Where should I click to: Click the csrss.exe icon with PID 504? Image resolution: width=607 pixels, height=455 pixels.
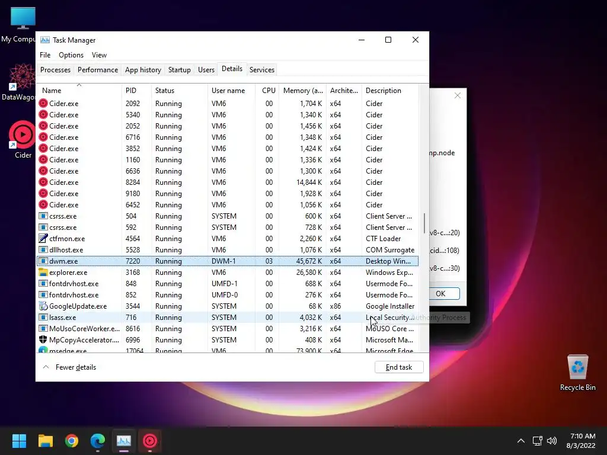[x=43, y=216]
